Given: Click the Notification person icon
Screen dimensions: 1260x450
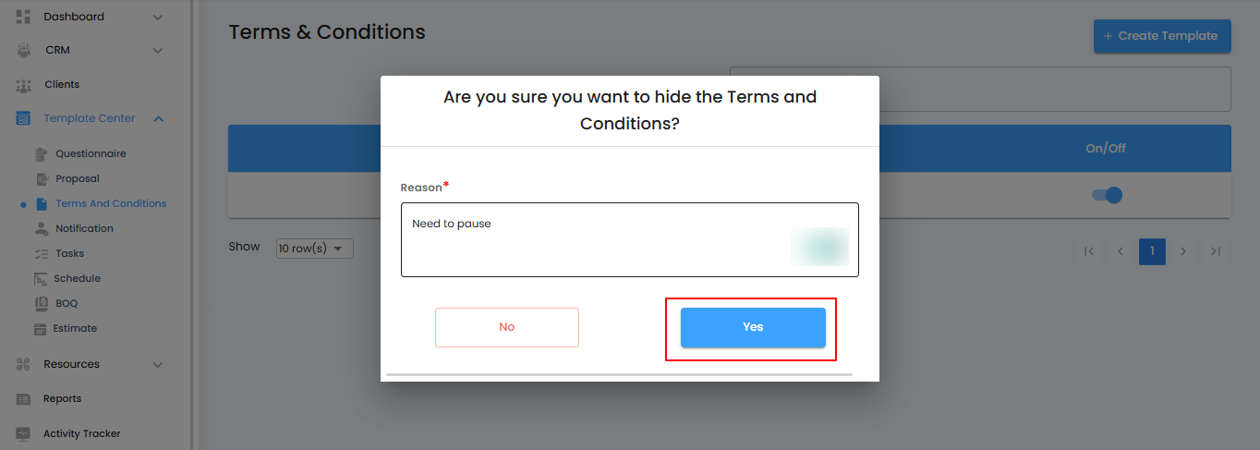Looking at the screenshot, I should 40,228.
